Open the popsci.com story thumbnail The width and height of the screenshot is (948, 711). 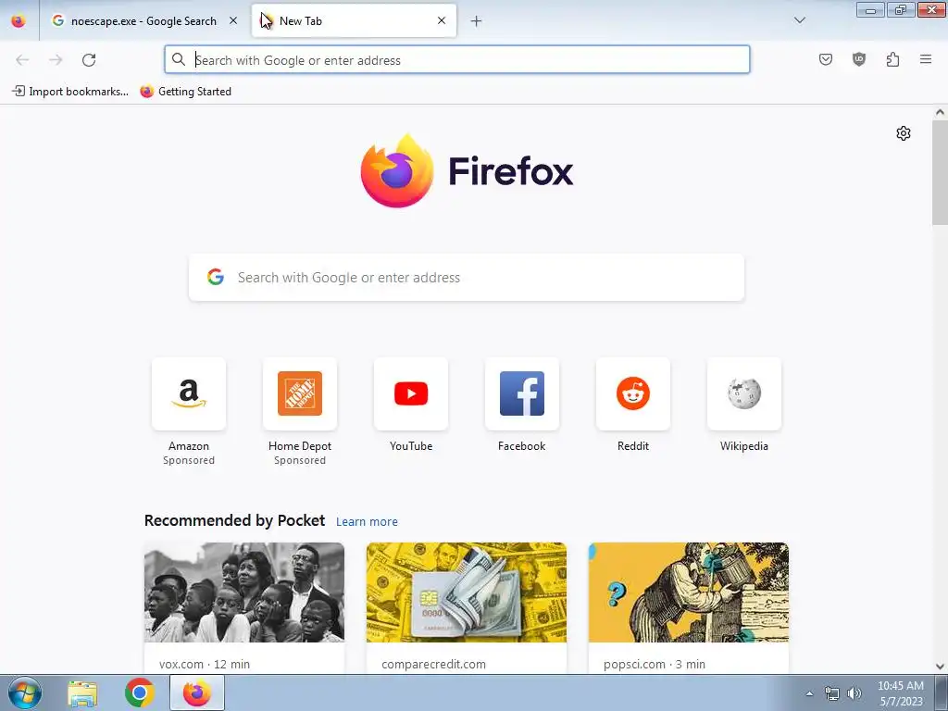tap(689, 592)
